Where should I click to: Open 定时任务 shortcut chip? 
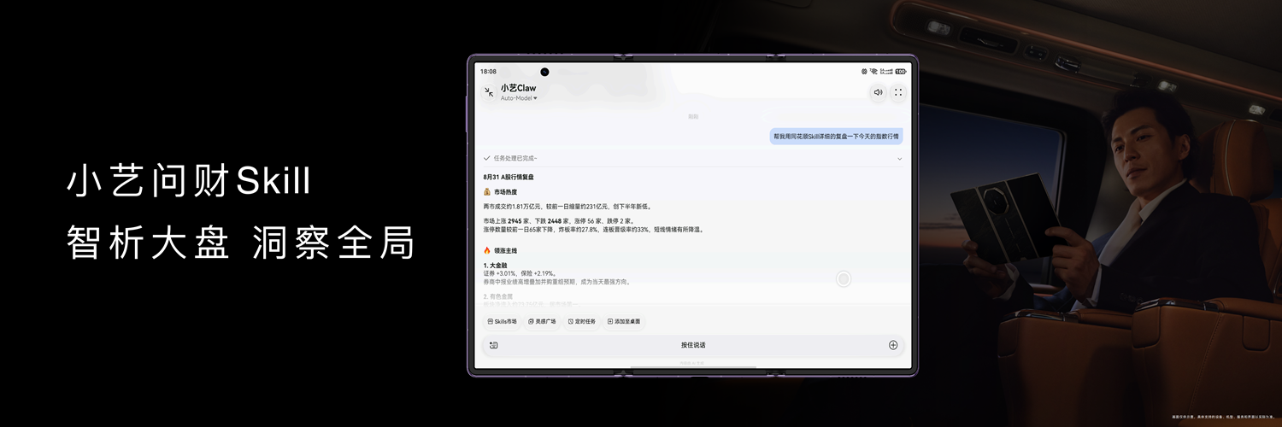click(582, 321)
